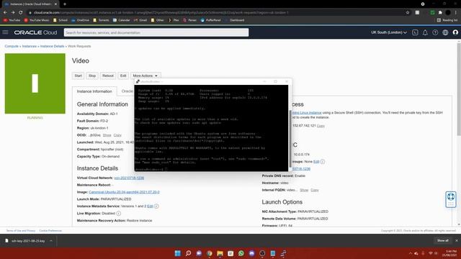Open the vcn-20210718-1236 virtual cloud network link

(x=129, y=178)
